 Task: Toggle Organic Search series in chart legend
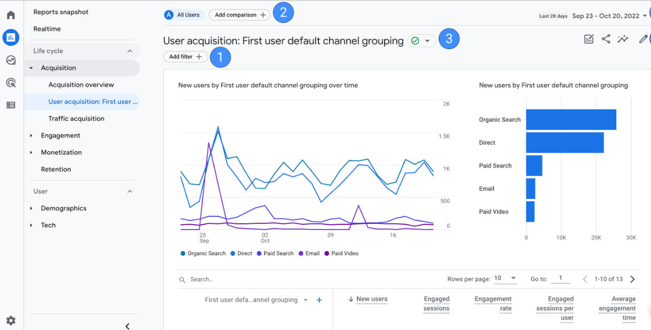203,254
